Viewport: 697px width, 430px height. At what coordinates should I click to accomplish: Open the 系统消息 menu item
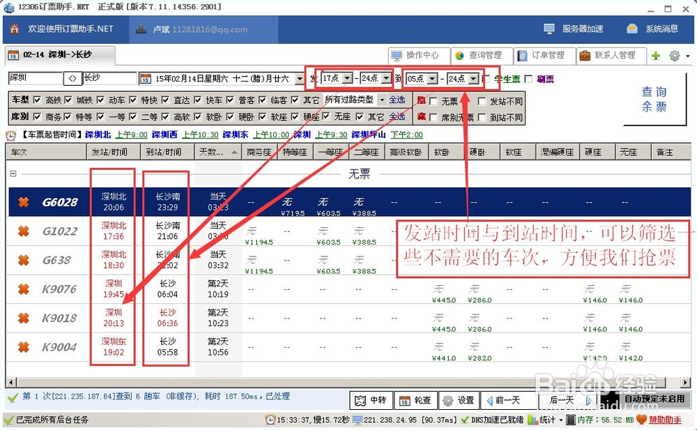point(661,29)
